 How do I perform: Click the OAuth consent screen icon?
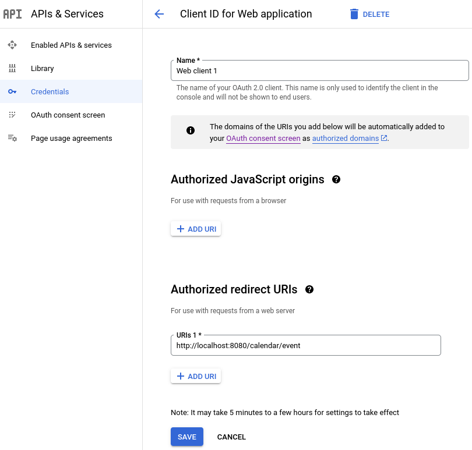12,115
